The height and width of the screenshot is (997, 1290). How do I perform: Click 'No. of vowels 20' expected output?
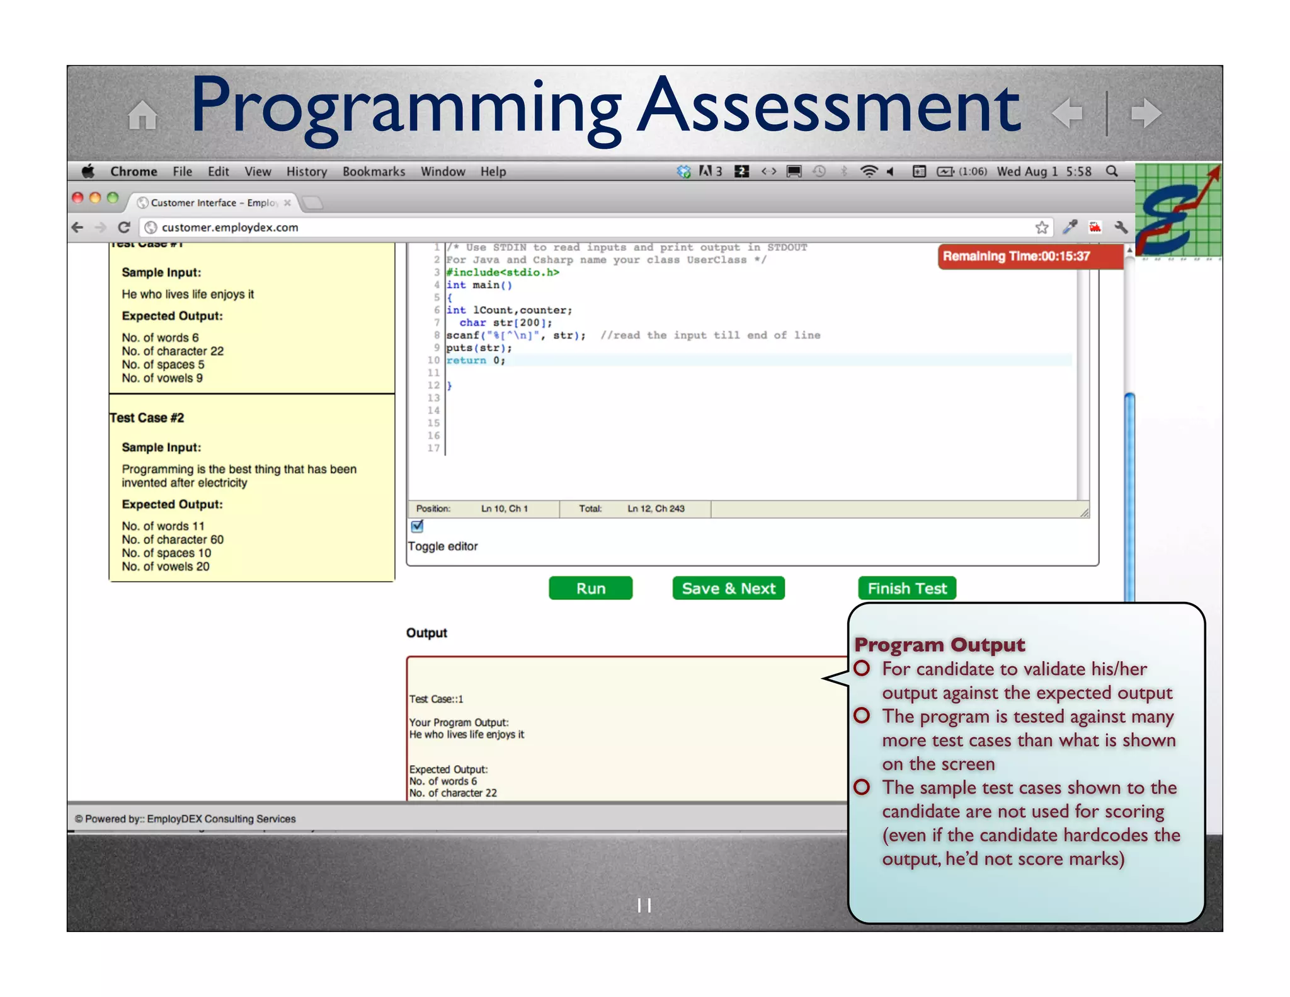[x=166, y=567]
